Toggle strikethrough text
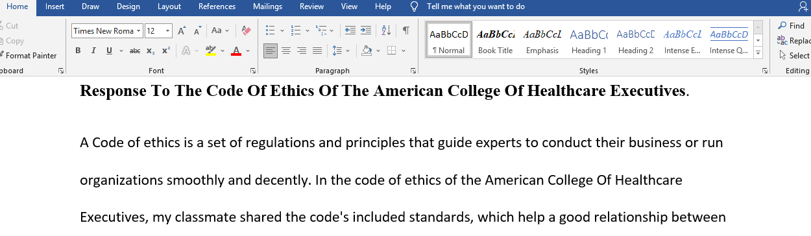811x236 pixels. [x=135, y=51]
